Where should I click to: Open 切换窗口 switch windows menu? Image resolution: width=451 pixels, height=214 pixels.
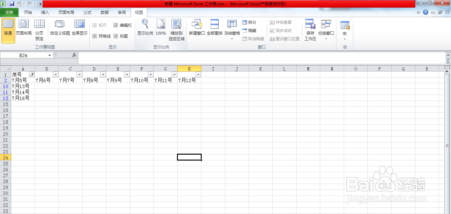point(326,30)
